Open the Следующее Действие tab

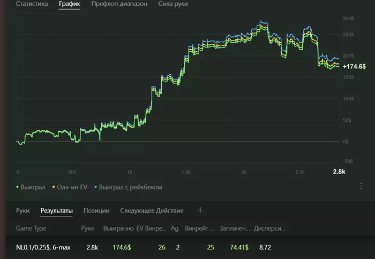click(152, 210)
